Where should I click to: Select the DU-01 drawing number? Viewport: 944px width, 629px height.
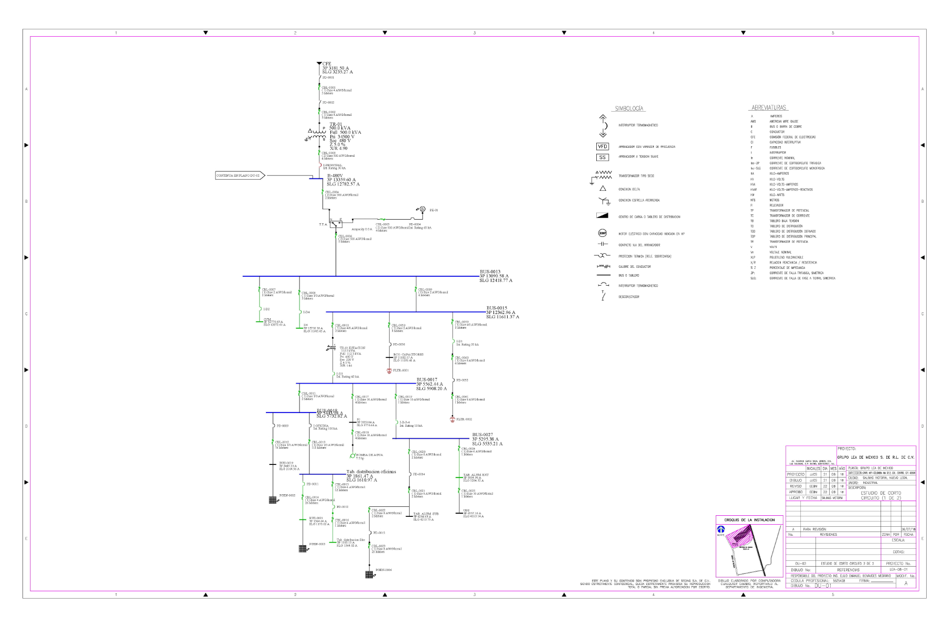[x=823, y=586]
